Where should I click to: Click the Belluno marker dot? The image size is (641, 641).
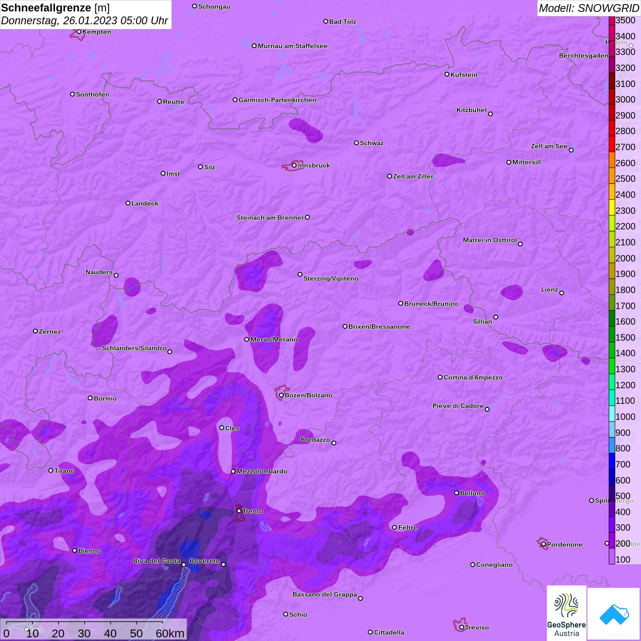(456, 493)
